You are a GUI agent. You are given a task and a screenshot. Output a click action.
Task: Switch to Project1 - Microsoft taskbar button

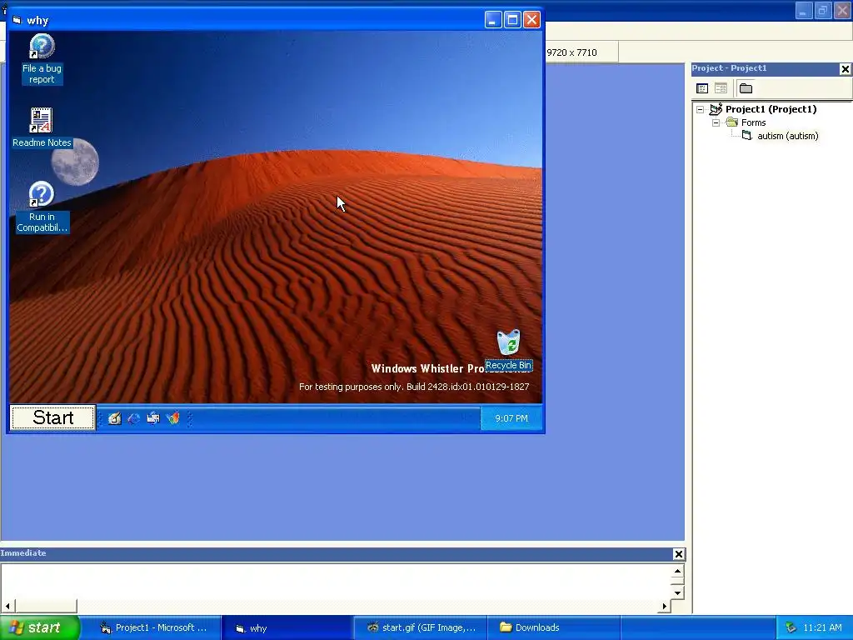(x=153, y=627)
